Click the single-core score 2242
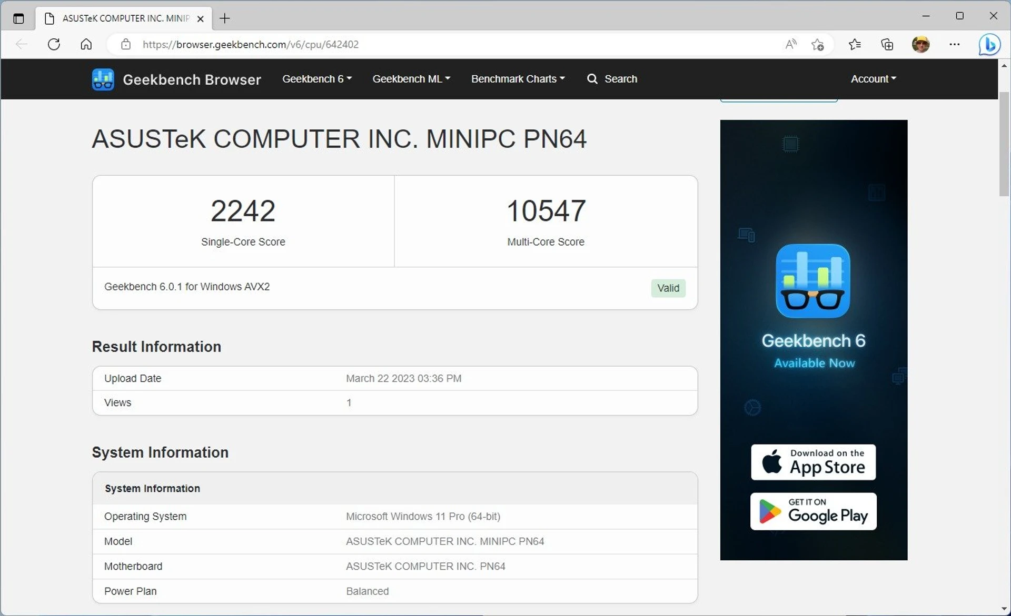The width and height of the screenshot is (1011, 616). pyautogui.click(x=243, y=211)
